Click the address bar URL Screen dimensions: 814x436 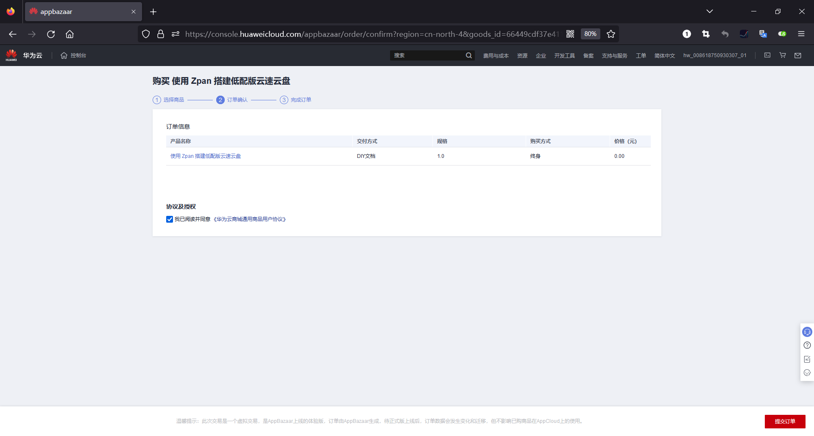coord(372,34)
